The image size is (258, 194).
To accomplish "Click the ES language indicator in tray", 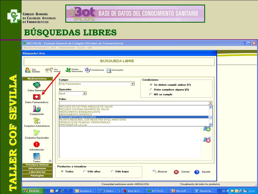I will 224,191.
